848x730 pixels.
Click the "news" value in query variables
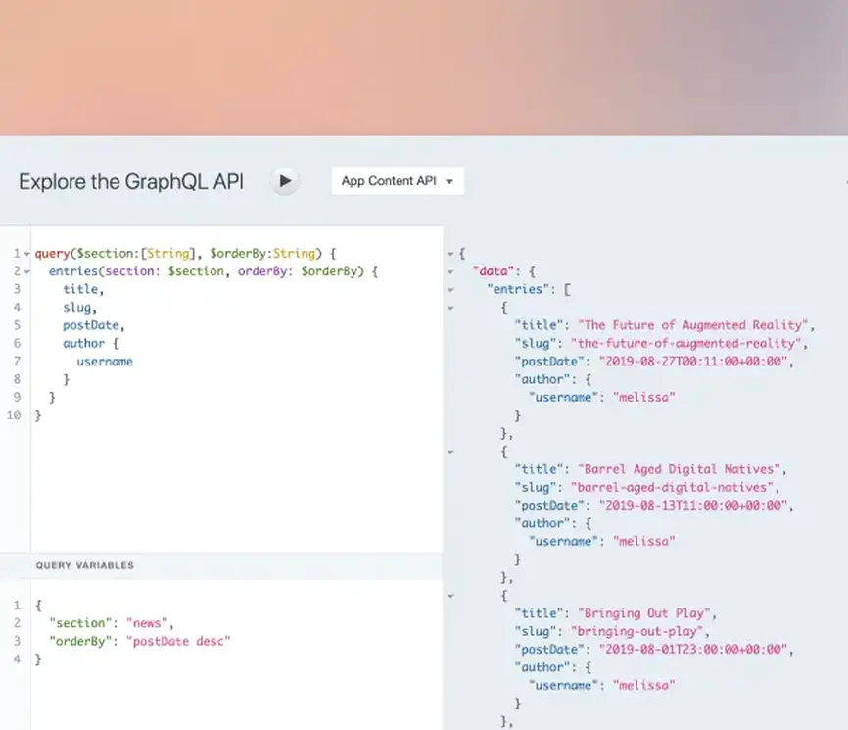click(147, 623)
